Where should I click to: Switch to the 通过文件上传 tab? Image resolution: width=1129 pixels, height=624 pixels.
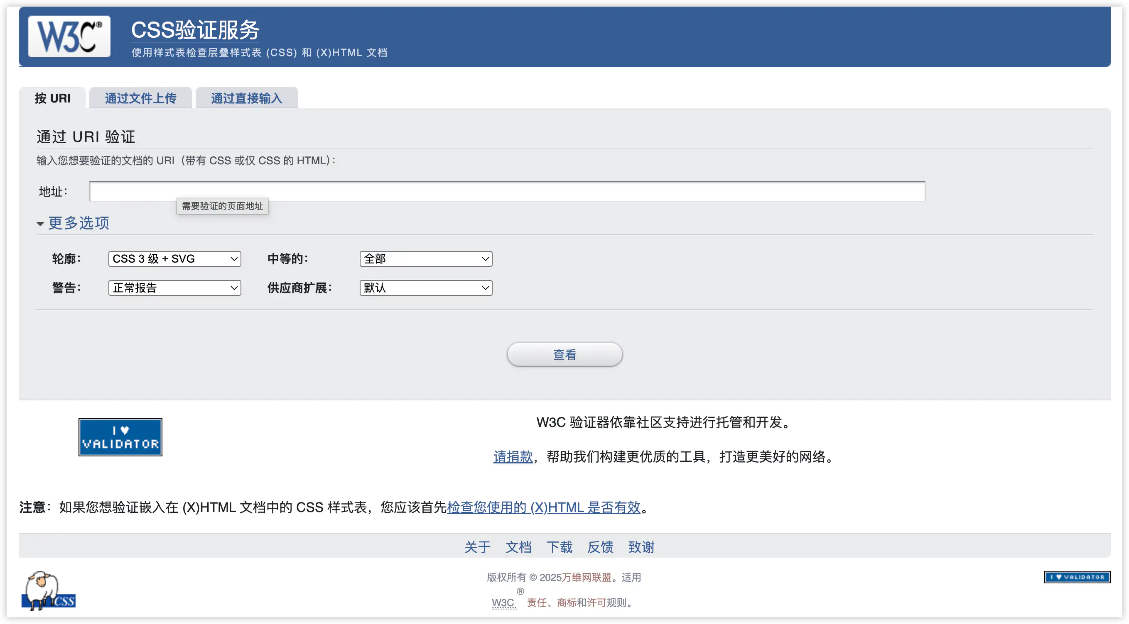click(x=141, y=98)
